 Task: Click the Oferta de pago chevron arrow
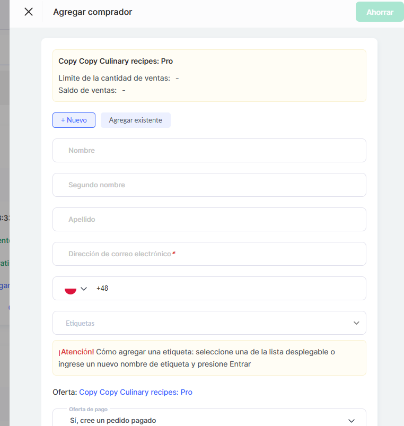tap(350, 420)
